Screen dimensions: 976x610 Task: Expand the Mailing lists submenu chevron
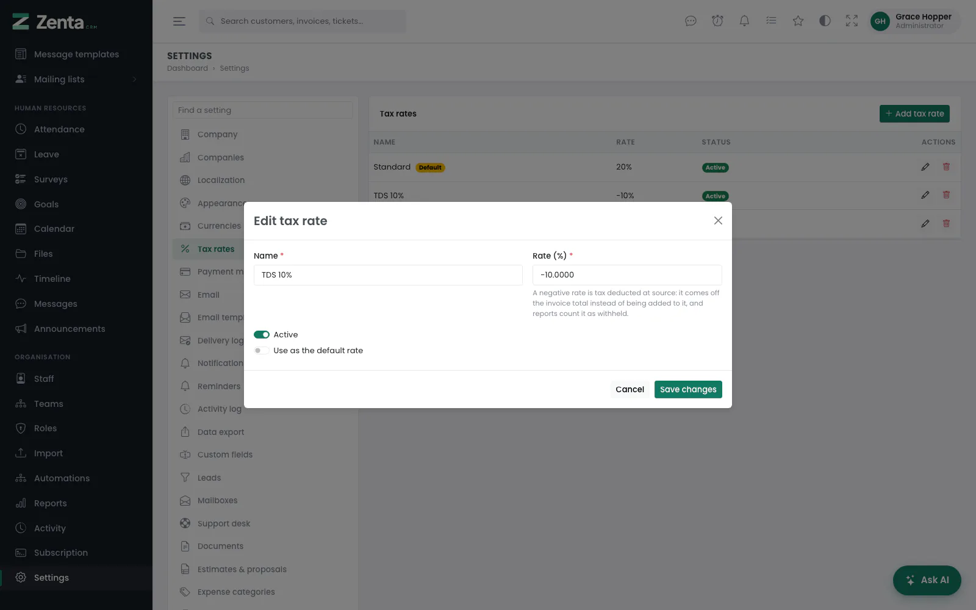tap(134, 79)
